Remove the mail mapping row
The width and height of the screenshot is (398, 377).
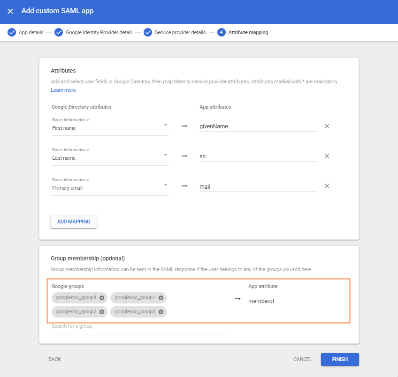327,186
